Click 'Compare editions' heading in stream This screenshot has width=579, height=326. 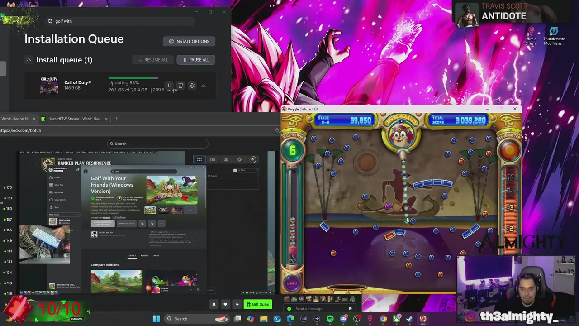[x=104, y=265]
